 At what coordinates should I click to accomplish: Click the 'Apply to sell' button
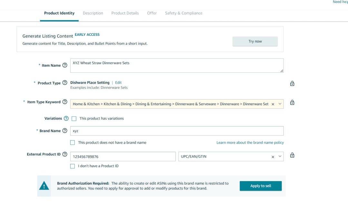[x=260, y=186]
